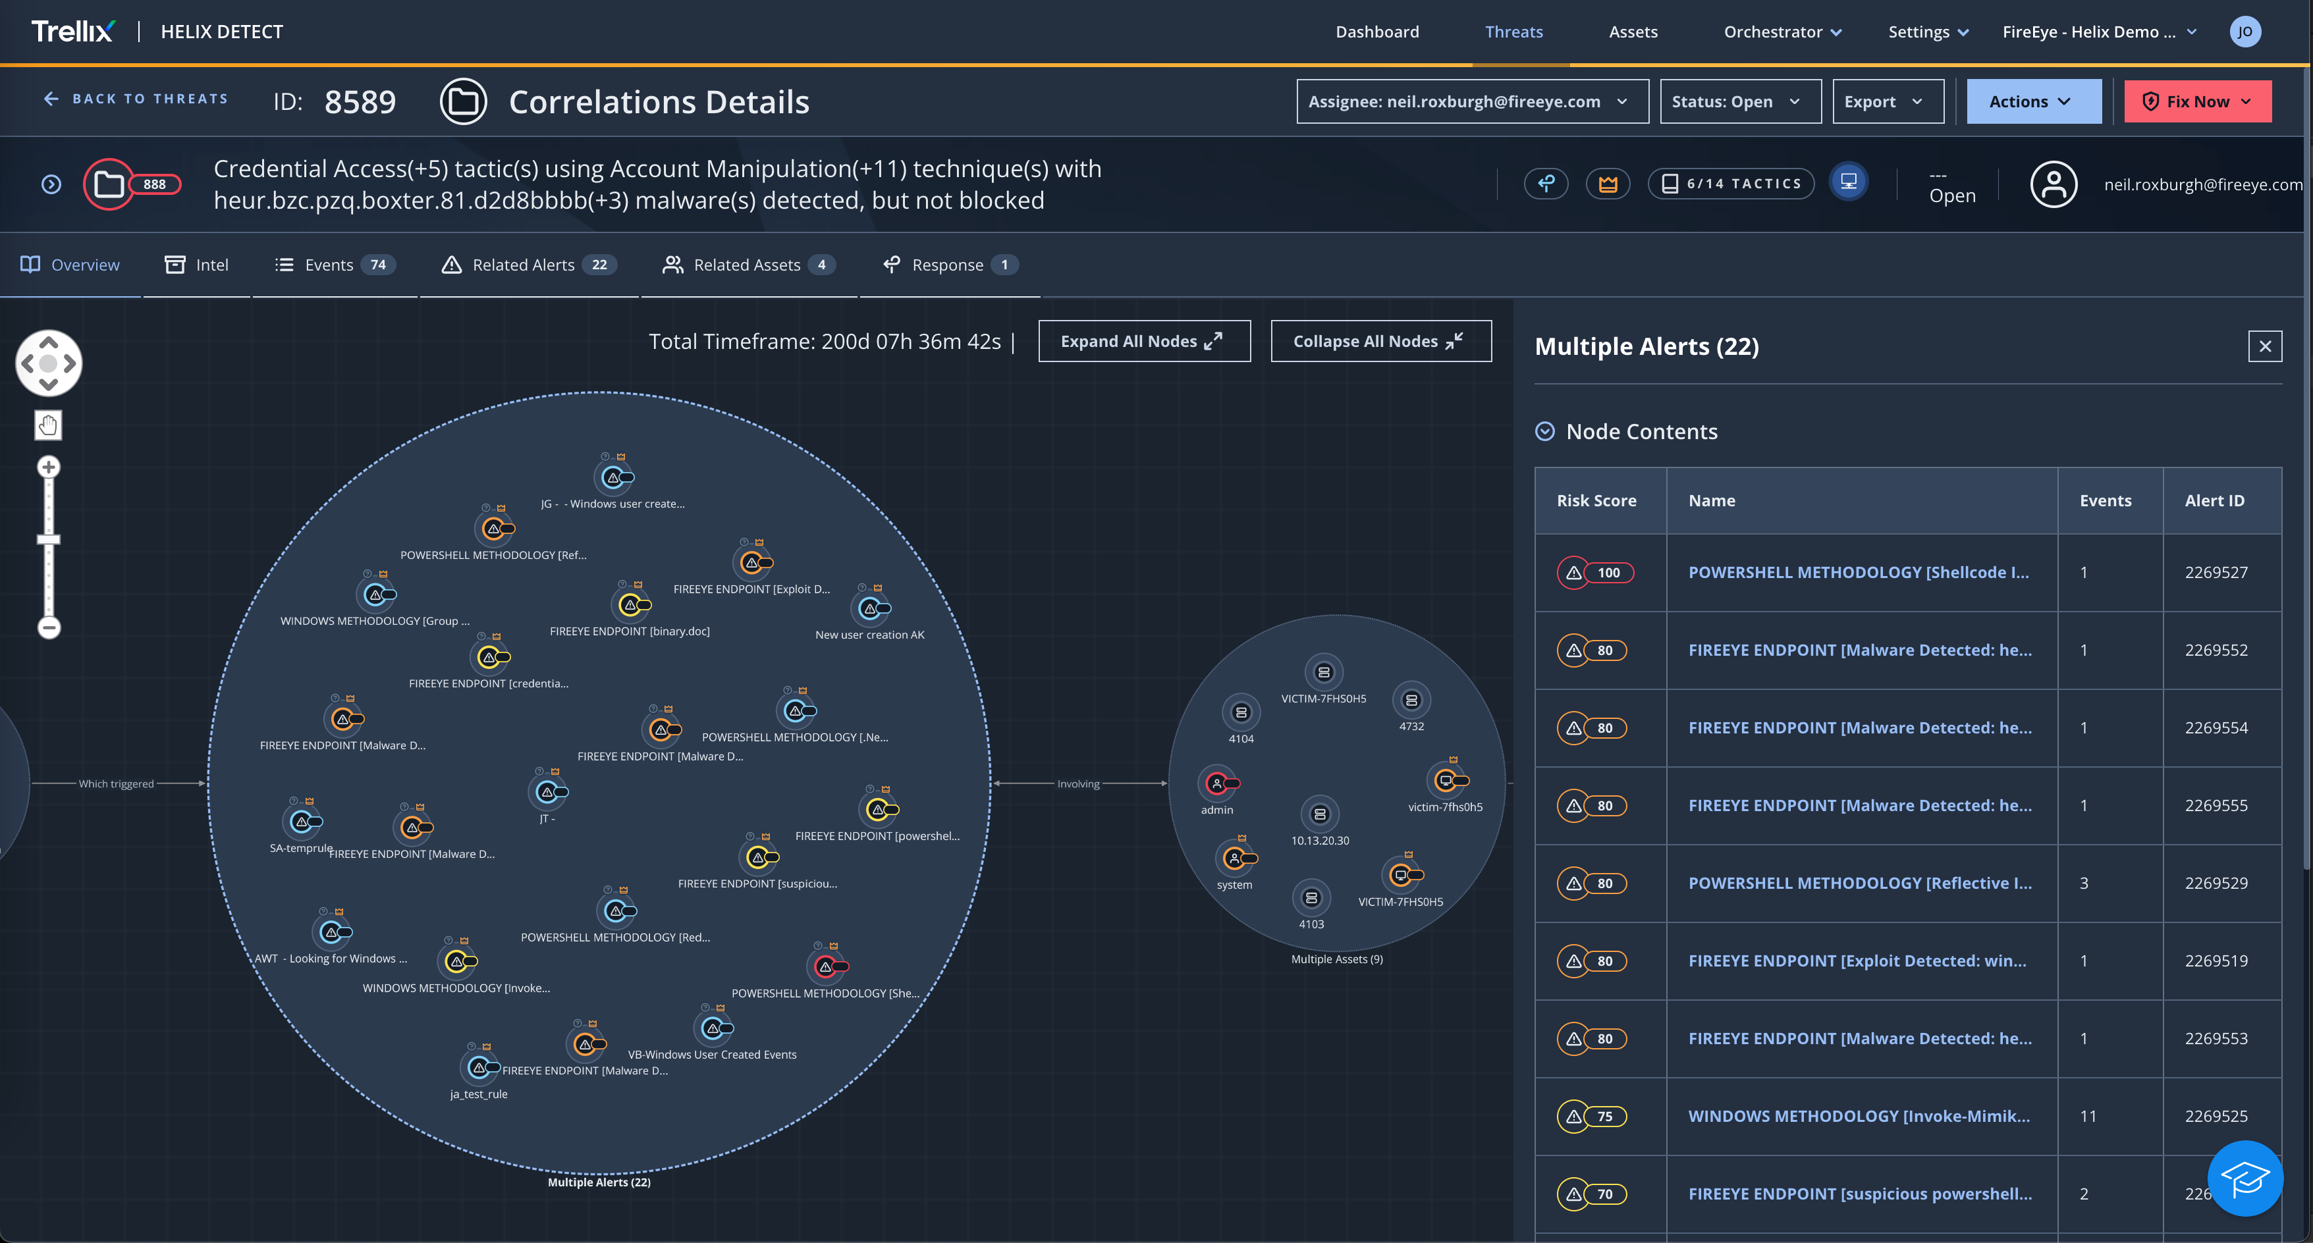Select the VB-Windows User Created Events node

[x=713, y=1028]
